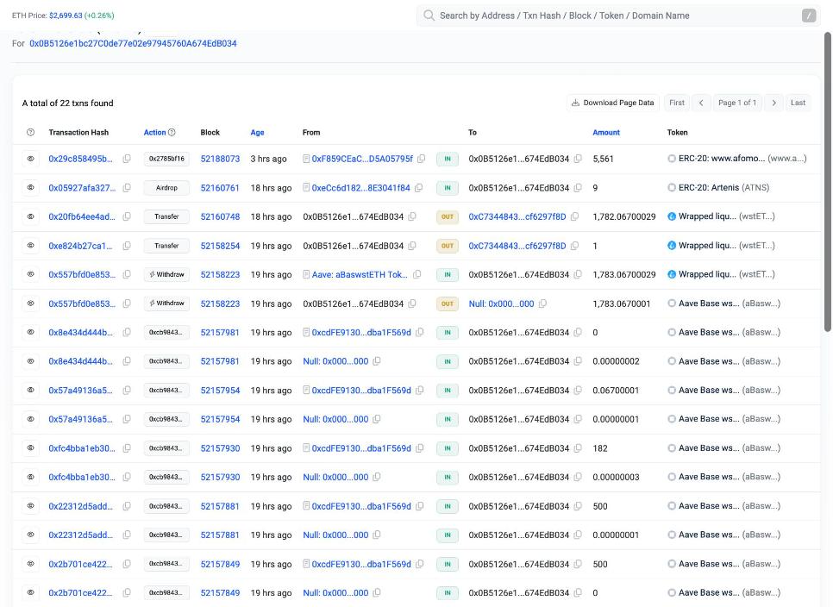Go to previous page with left chevron
This screenshot has width=833, height=607.
coord(701,103)
